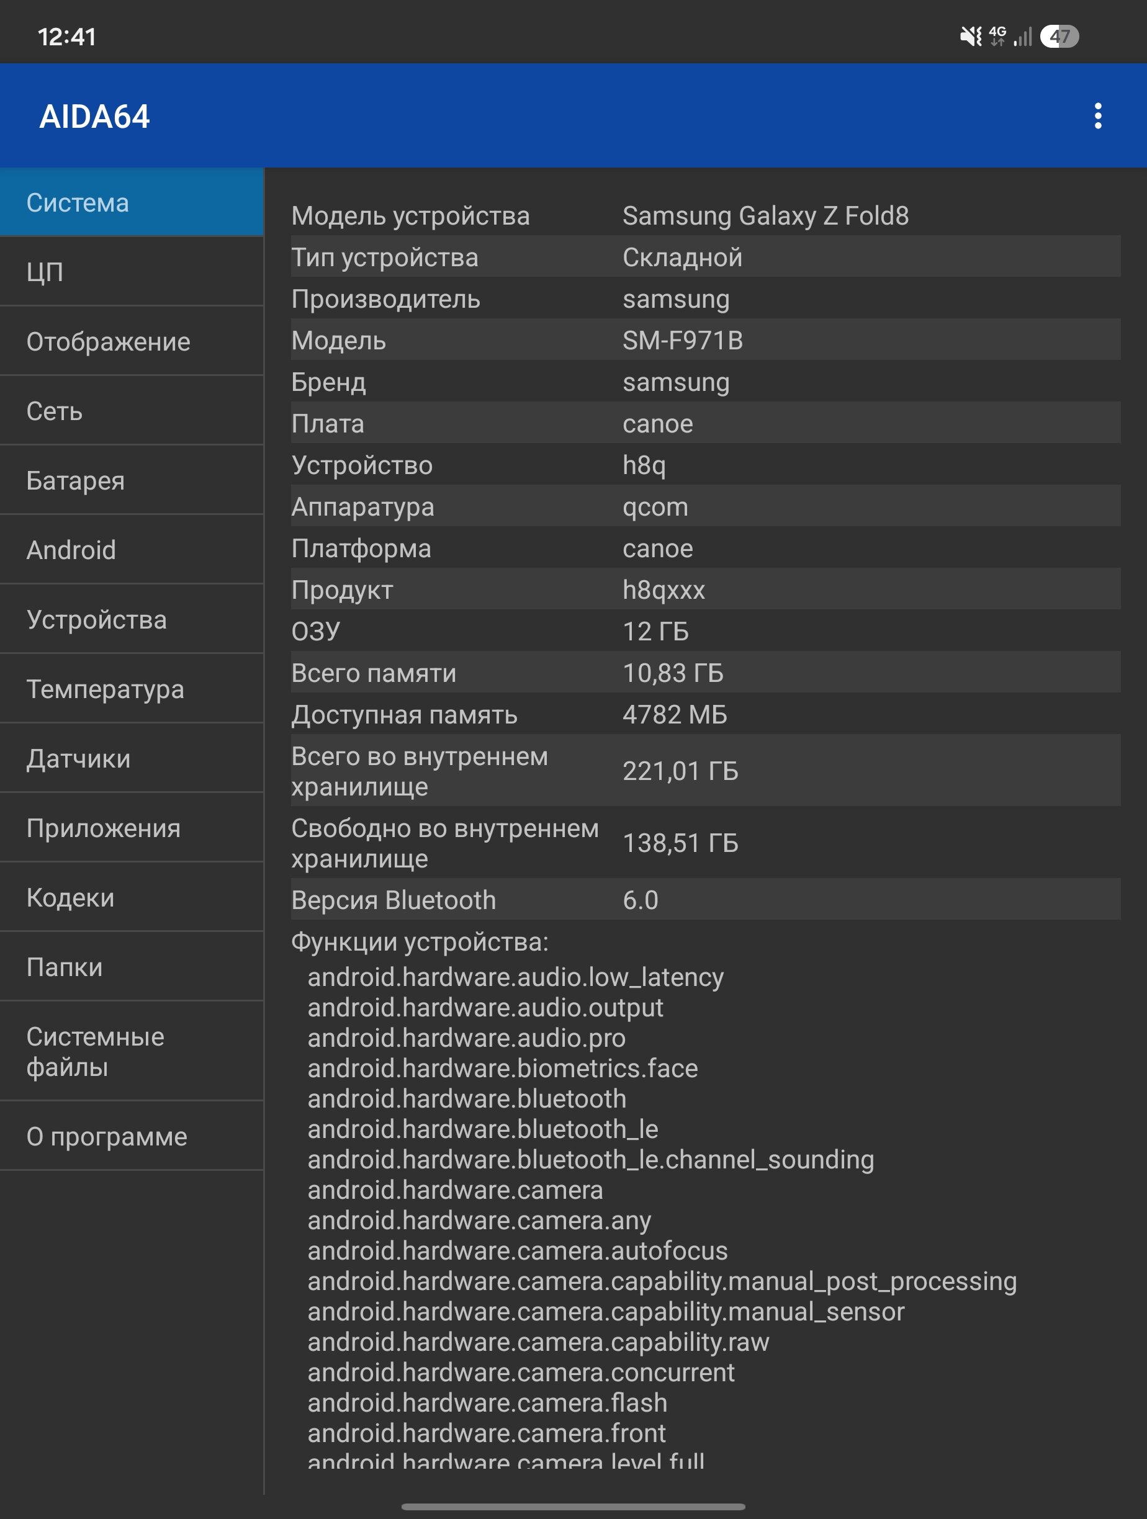Tap the free storage value 138,51 ГБ
Image resolution: width=1147 pixels, height=1519 pixels.
click(x=680, y=843)
